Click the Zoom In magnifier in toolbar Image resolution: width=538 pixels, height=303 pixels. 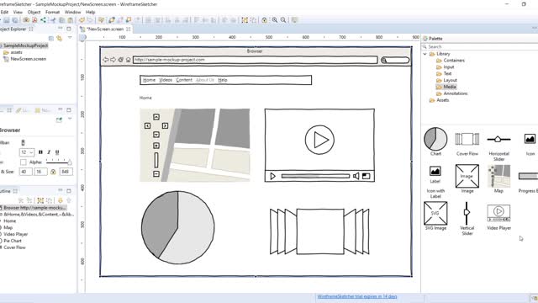(275, 20)
